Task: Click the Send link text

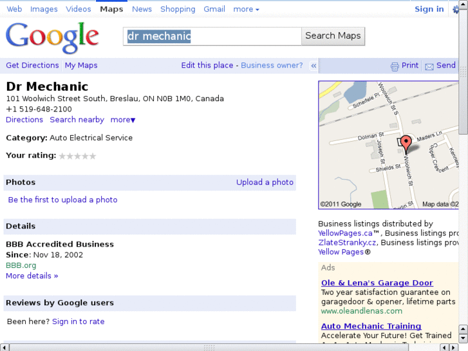Action: coord(446,66)
